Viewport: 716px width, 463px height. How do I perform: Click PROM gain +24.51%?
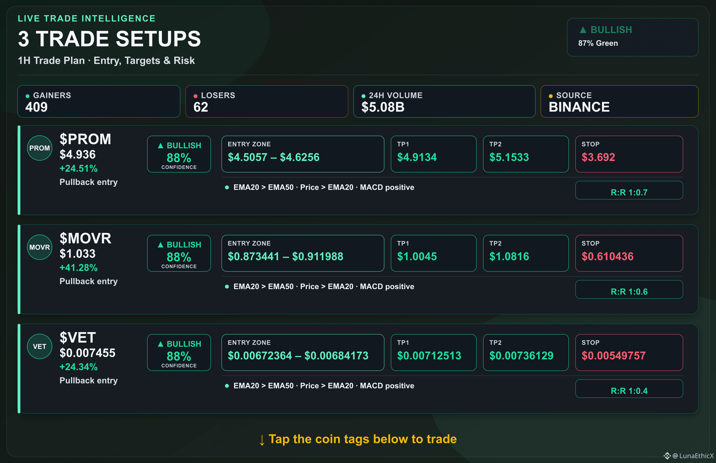point(78,168)
